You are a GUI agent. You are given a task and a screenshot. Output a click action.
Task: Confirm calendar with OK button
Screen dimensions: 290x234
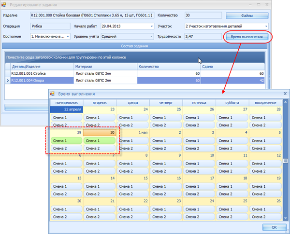click(x=274, y=227)
